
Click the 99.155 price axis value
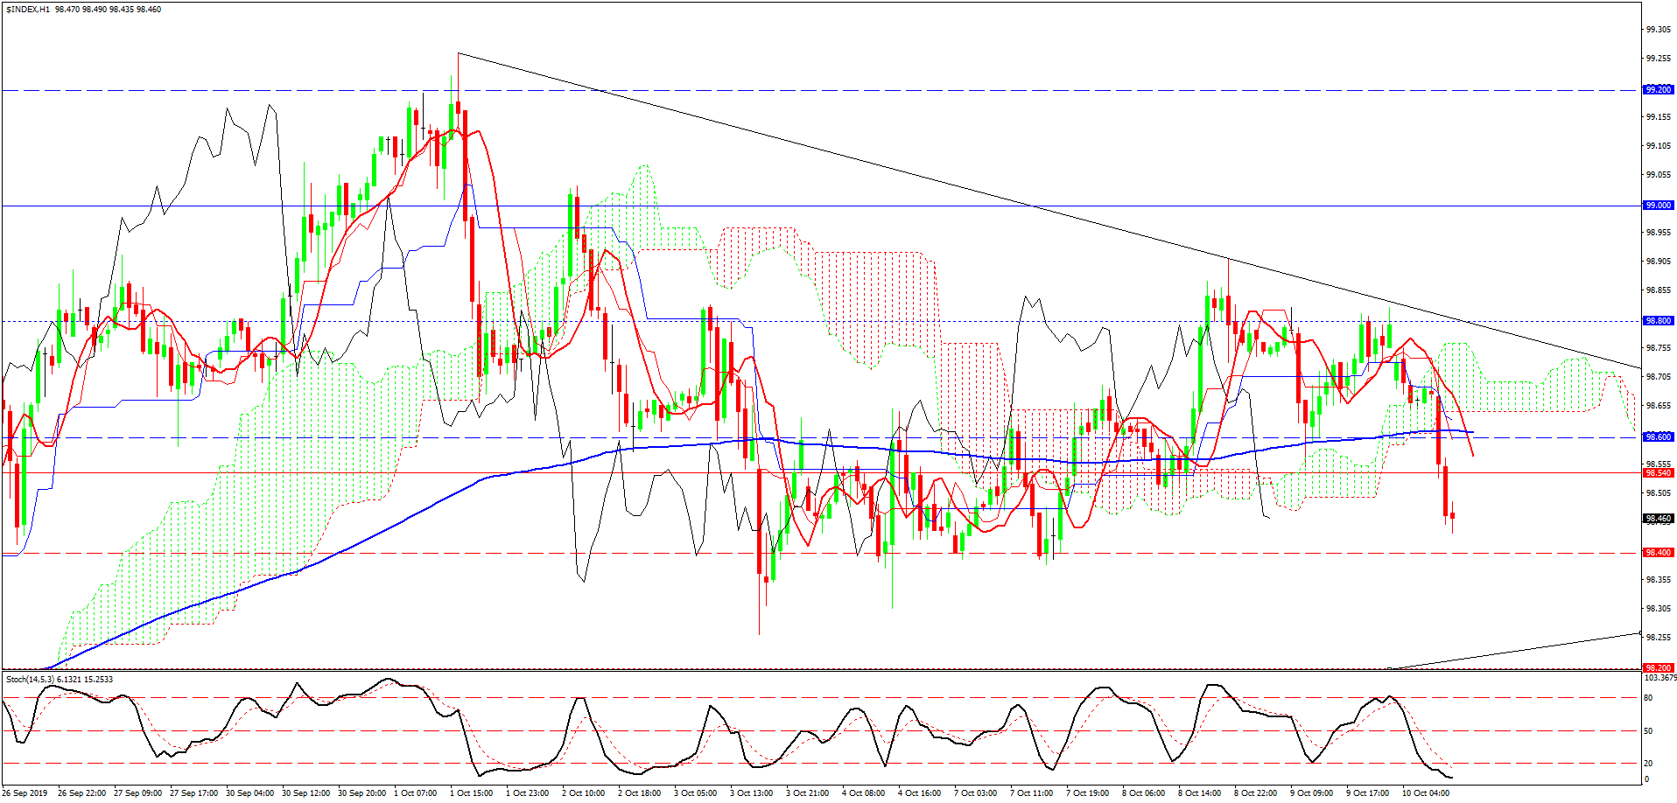click(1659, 116)
